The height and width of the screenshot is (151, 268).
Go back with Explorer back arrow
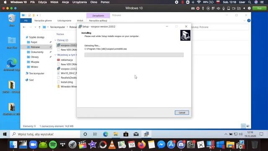(24, 27)
